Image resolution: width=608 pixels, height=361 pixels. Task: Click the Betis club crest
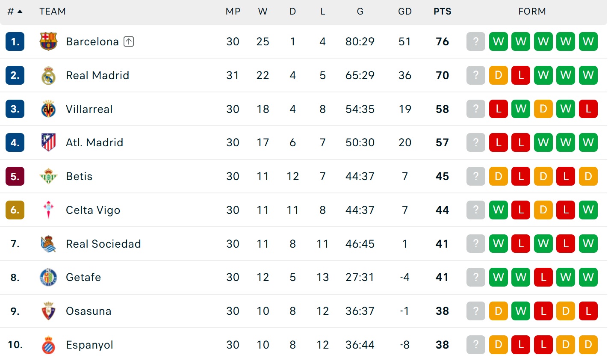(48, 176)
